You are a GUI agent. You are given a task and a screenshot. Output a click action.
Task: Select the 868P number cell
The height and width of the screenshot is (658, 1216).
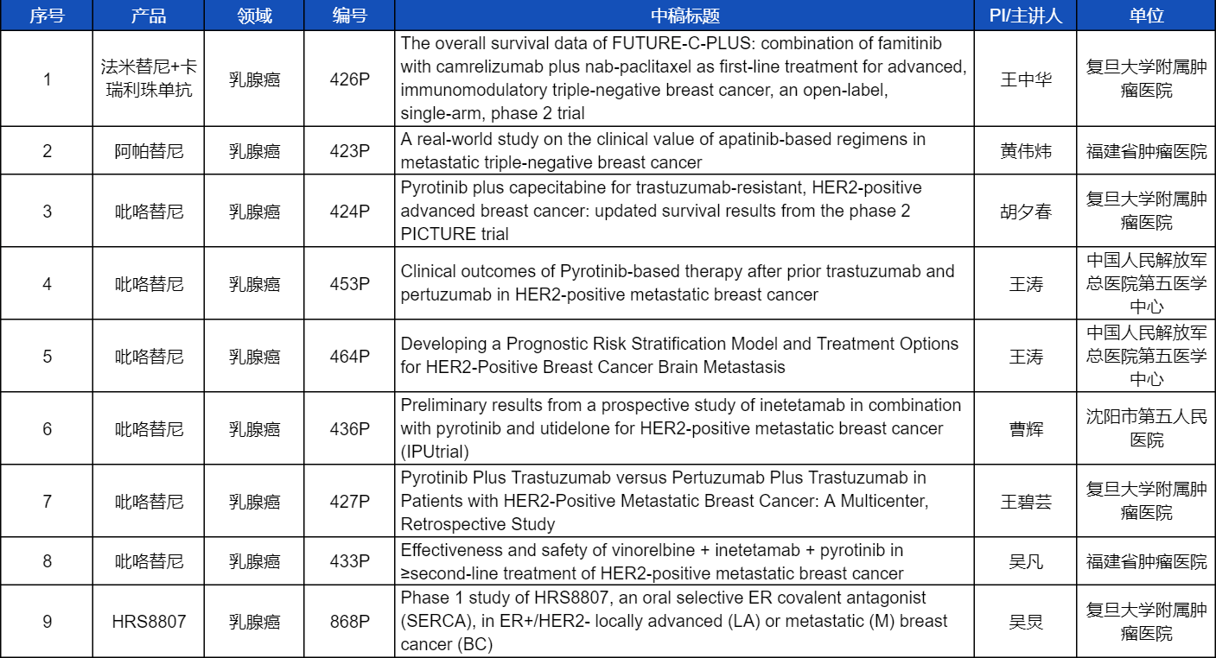pos(349,621)
